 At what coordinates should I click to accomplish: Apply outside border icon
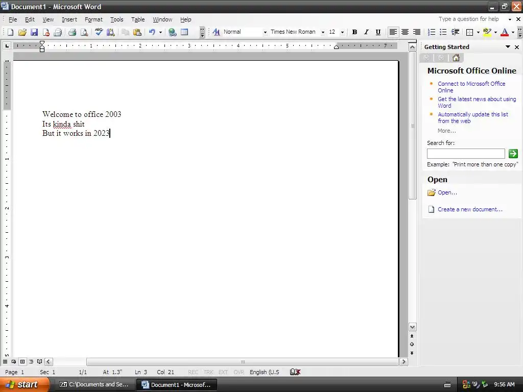pyautogui.click(x=470, y=32)
